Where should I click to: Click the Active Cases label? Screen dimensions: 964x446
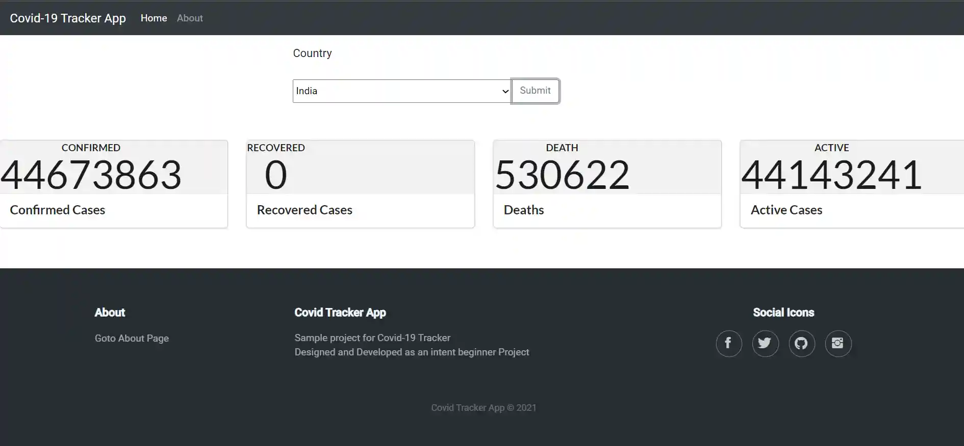(787, 210)
